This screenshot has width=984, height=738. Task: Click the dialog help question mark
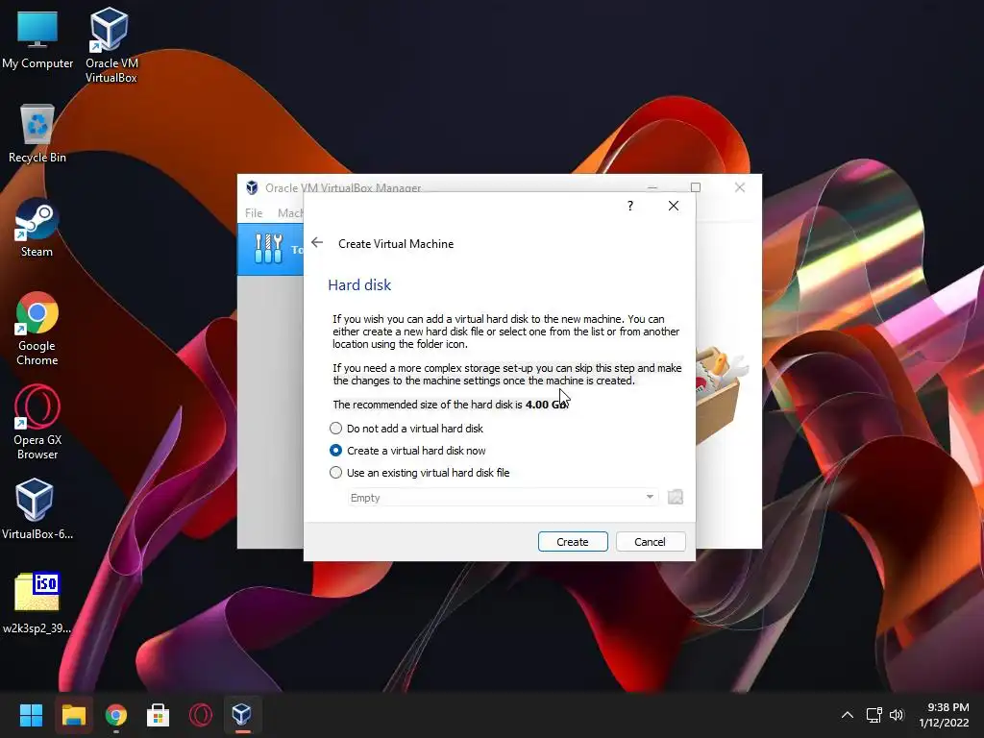pos(630,206)
